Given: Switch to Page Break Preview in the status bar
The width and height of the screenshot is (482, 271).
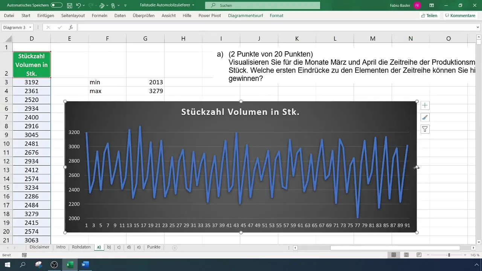Looking at the screenshot, I should click(419, 255).
